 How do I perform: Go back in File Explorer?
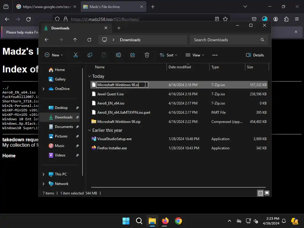tap(47, 40)
